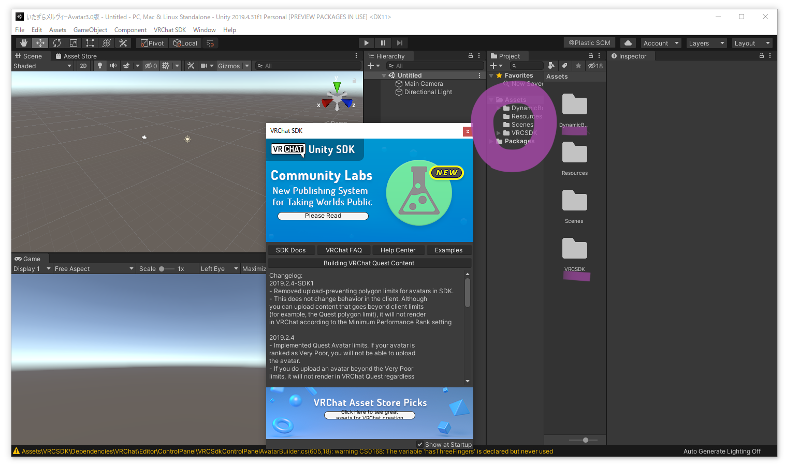Image resolution: width=785 pixels, height=468 pixels.
Task: Open Examples button
Action: click(448, 250)
